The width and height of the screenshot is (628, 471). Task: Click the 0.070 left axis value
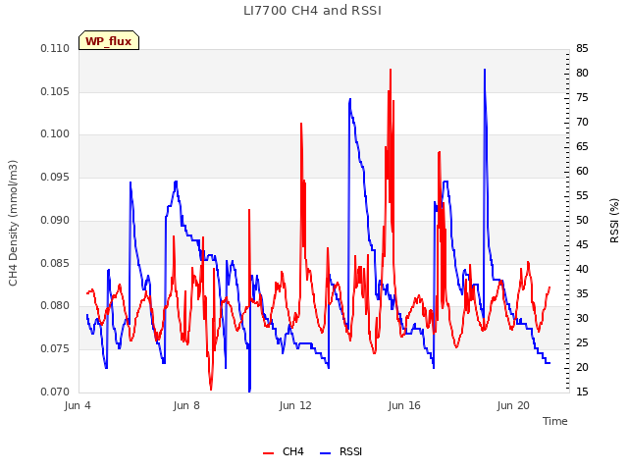[x=55, y=392]
